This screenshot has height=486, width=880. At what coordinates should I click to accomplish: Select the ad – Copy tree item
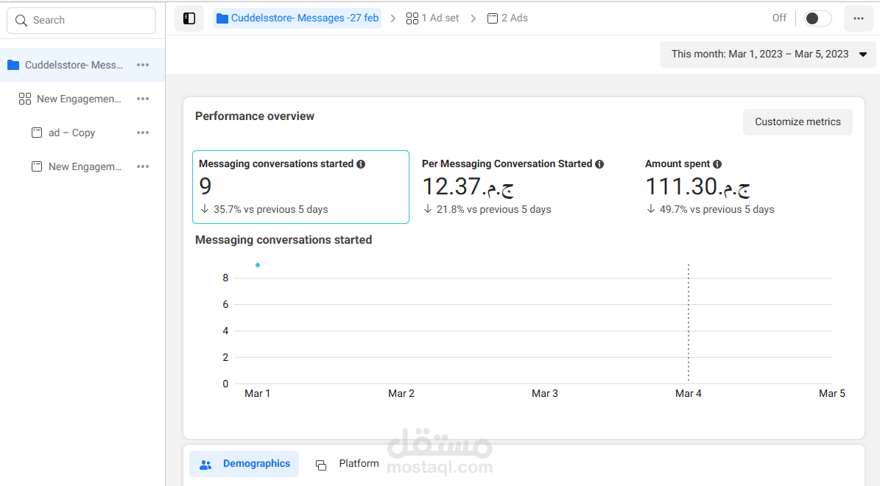(x=72, y=133)
